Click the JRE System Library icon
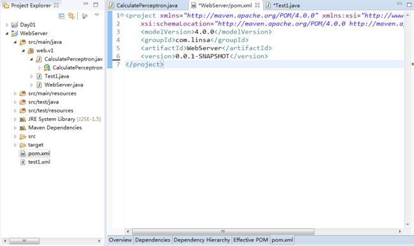Screen dimensions: 414x246 23,120
